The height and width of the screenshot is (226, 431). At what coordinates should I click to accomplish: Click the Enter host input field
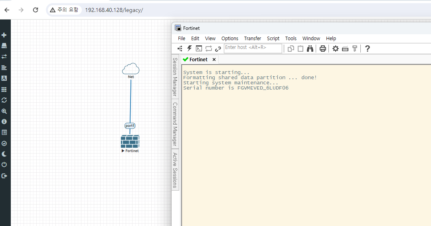coord(253,48)
